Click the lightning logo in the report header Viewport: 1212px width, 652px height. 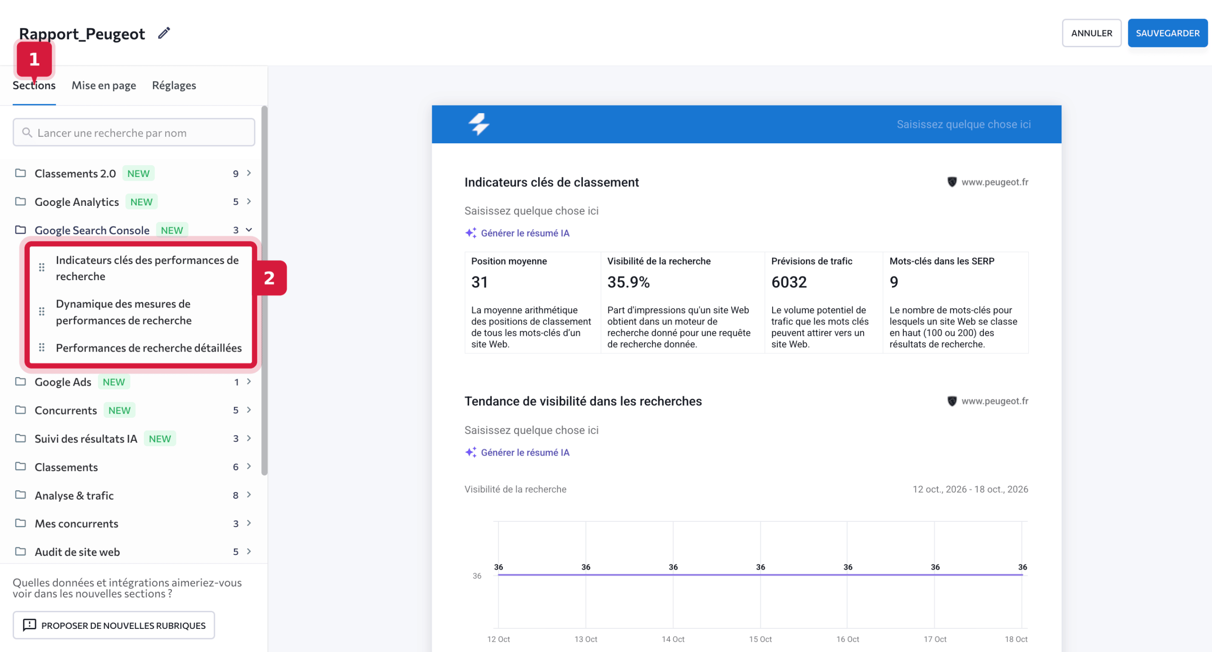pos(479,124)
